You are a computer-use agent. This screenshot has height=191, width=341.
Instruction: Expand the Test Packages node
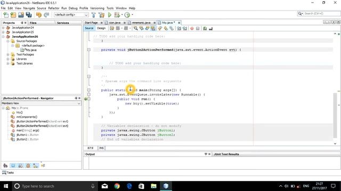(x=8, y=55)
